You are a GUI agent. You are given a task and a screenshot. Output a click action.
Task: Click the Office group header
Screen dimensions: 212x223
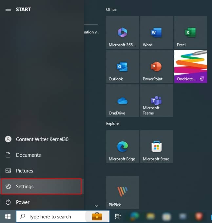[x=111, y=10]
